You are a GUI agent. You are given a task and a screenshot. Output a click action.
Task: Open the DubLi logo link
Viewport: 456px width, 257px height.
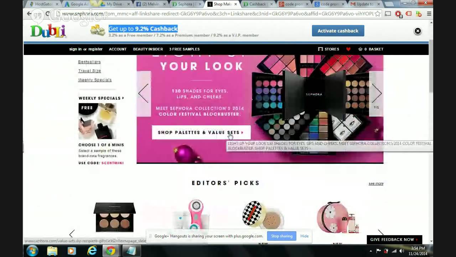tap(48, 31)
